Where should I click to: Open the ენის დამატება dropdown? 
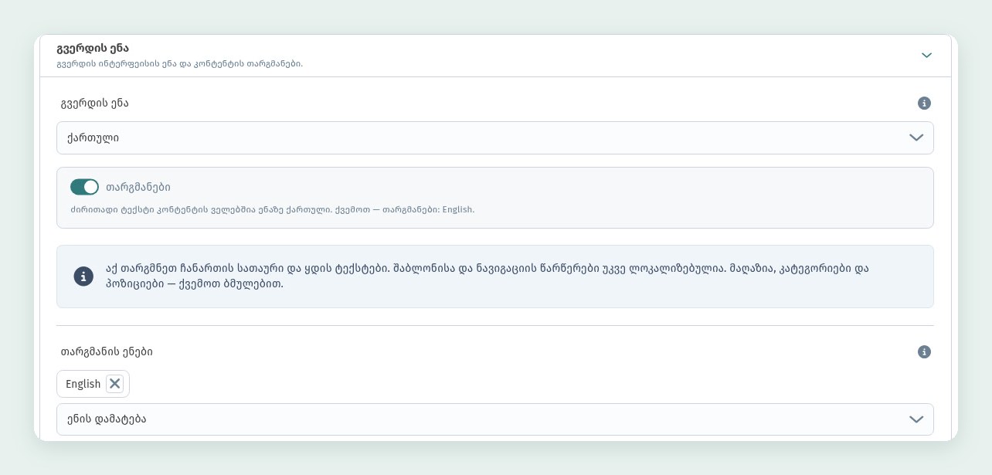point(494,419)
